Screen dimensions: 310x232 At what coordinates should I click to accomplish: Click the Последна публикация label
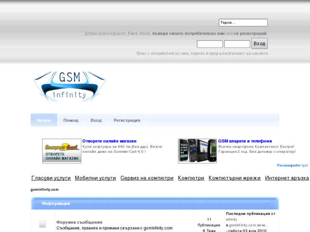[248, 214]
